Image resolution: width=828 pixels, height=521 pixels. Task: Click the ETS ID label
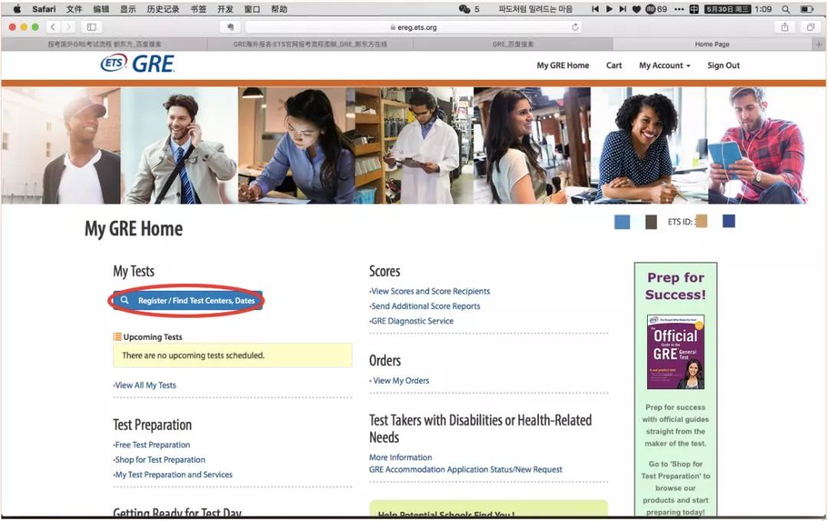(679, 222)
